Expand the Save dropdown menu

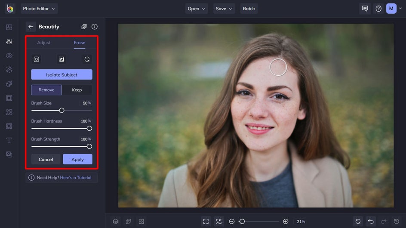224,9
